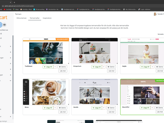Image resolution: width=164 pixels, height=123 pixels.
Task: Add the Brew theme with Lägg till
Action: [48, 108]
